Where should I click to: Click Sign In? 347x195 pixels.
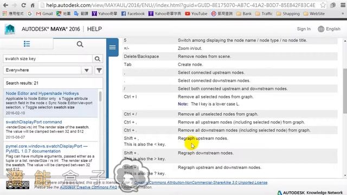click(x=304, y=29)
